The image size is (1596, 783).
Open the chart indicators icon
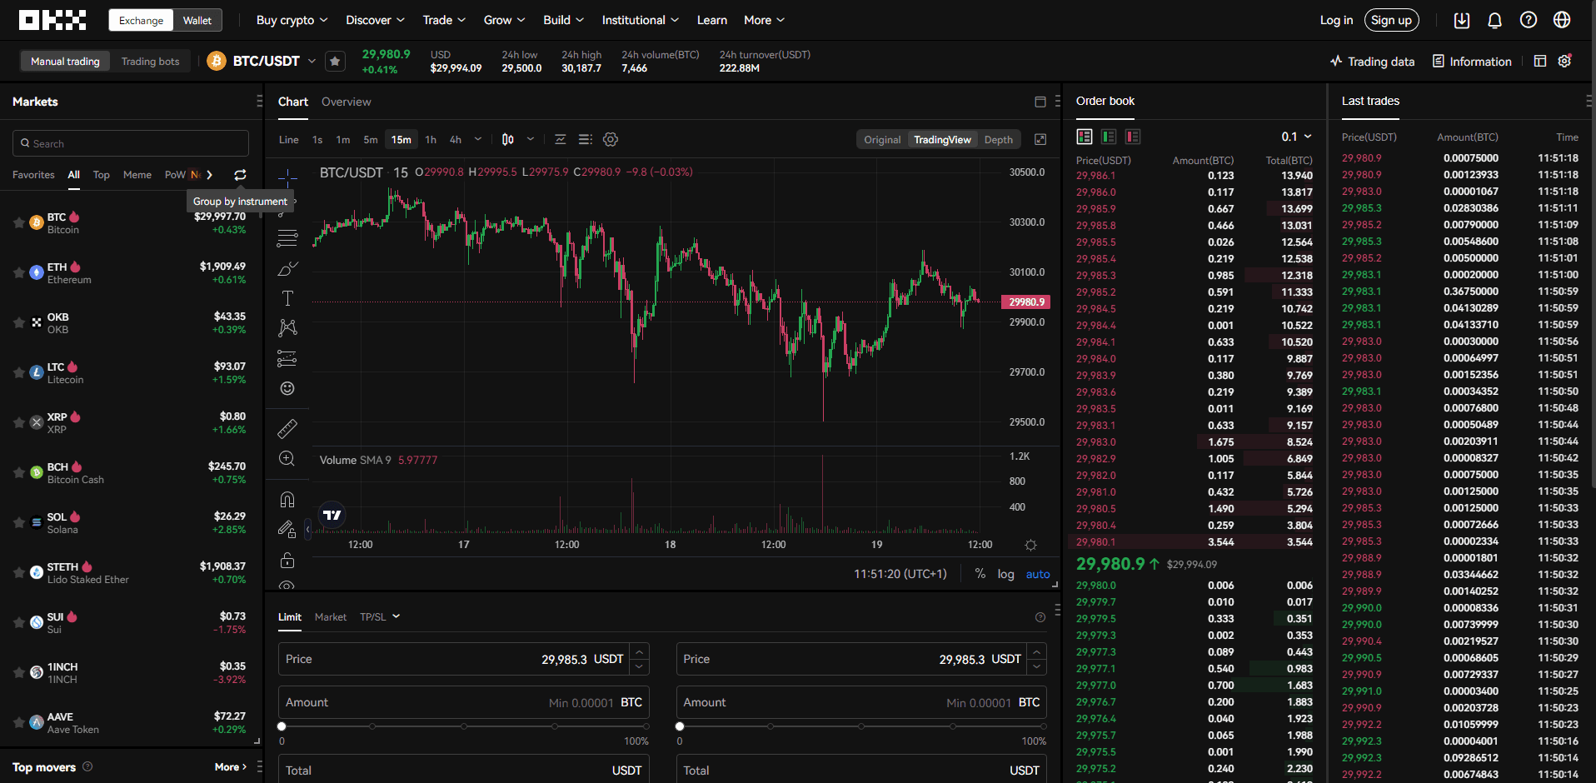pyautogui.click(x=561, y=139)
